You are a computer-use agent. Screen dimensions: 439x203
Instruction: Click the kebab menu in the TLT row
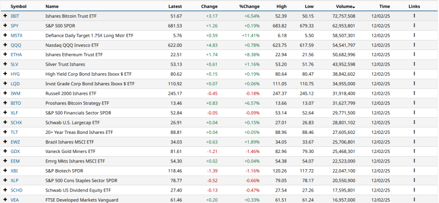pos(414,132)
